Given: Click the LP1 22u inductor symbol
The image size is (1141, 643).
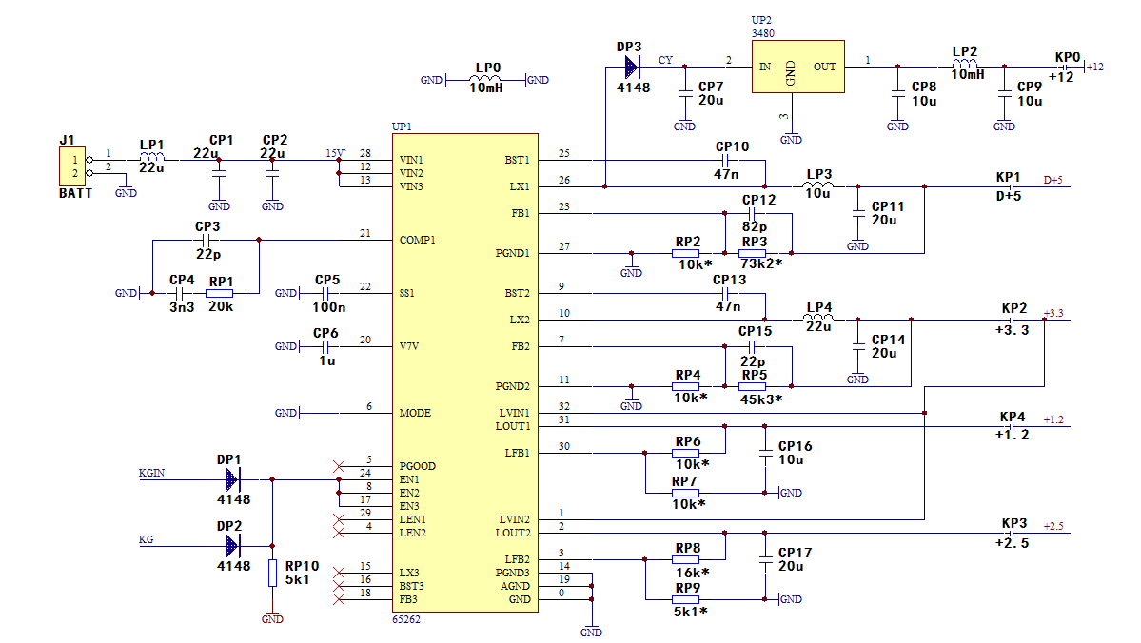Looking at the screenshot, I should point(151,156).
